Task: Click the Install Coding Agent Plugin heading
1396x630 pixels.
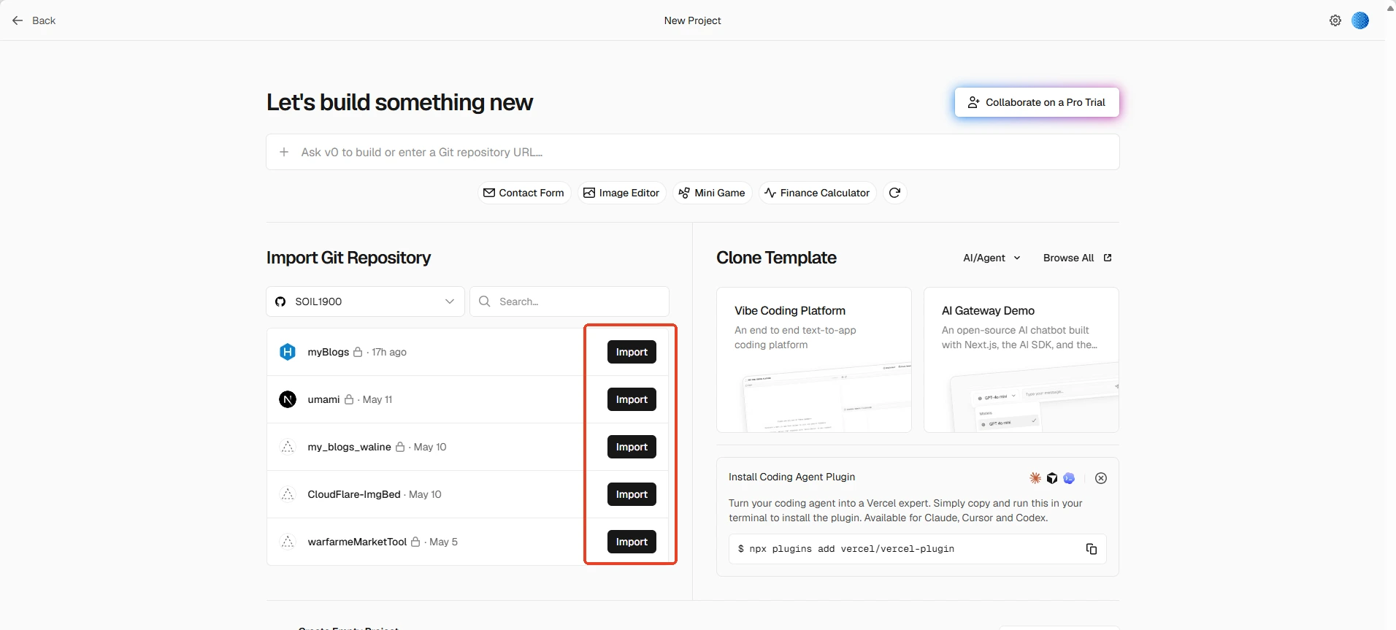Action: point(791,477)
